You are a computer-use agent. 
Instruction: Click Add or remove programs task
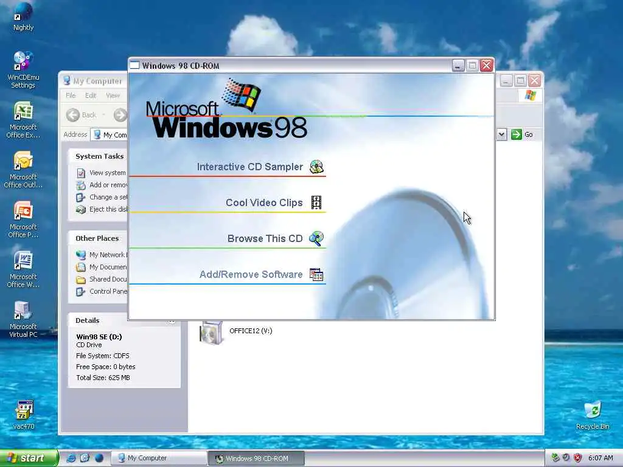[102, 185]
